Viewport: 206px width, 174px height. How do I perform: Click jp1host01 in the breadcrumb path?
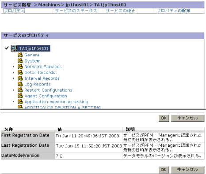coord(77,5)
